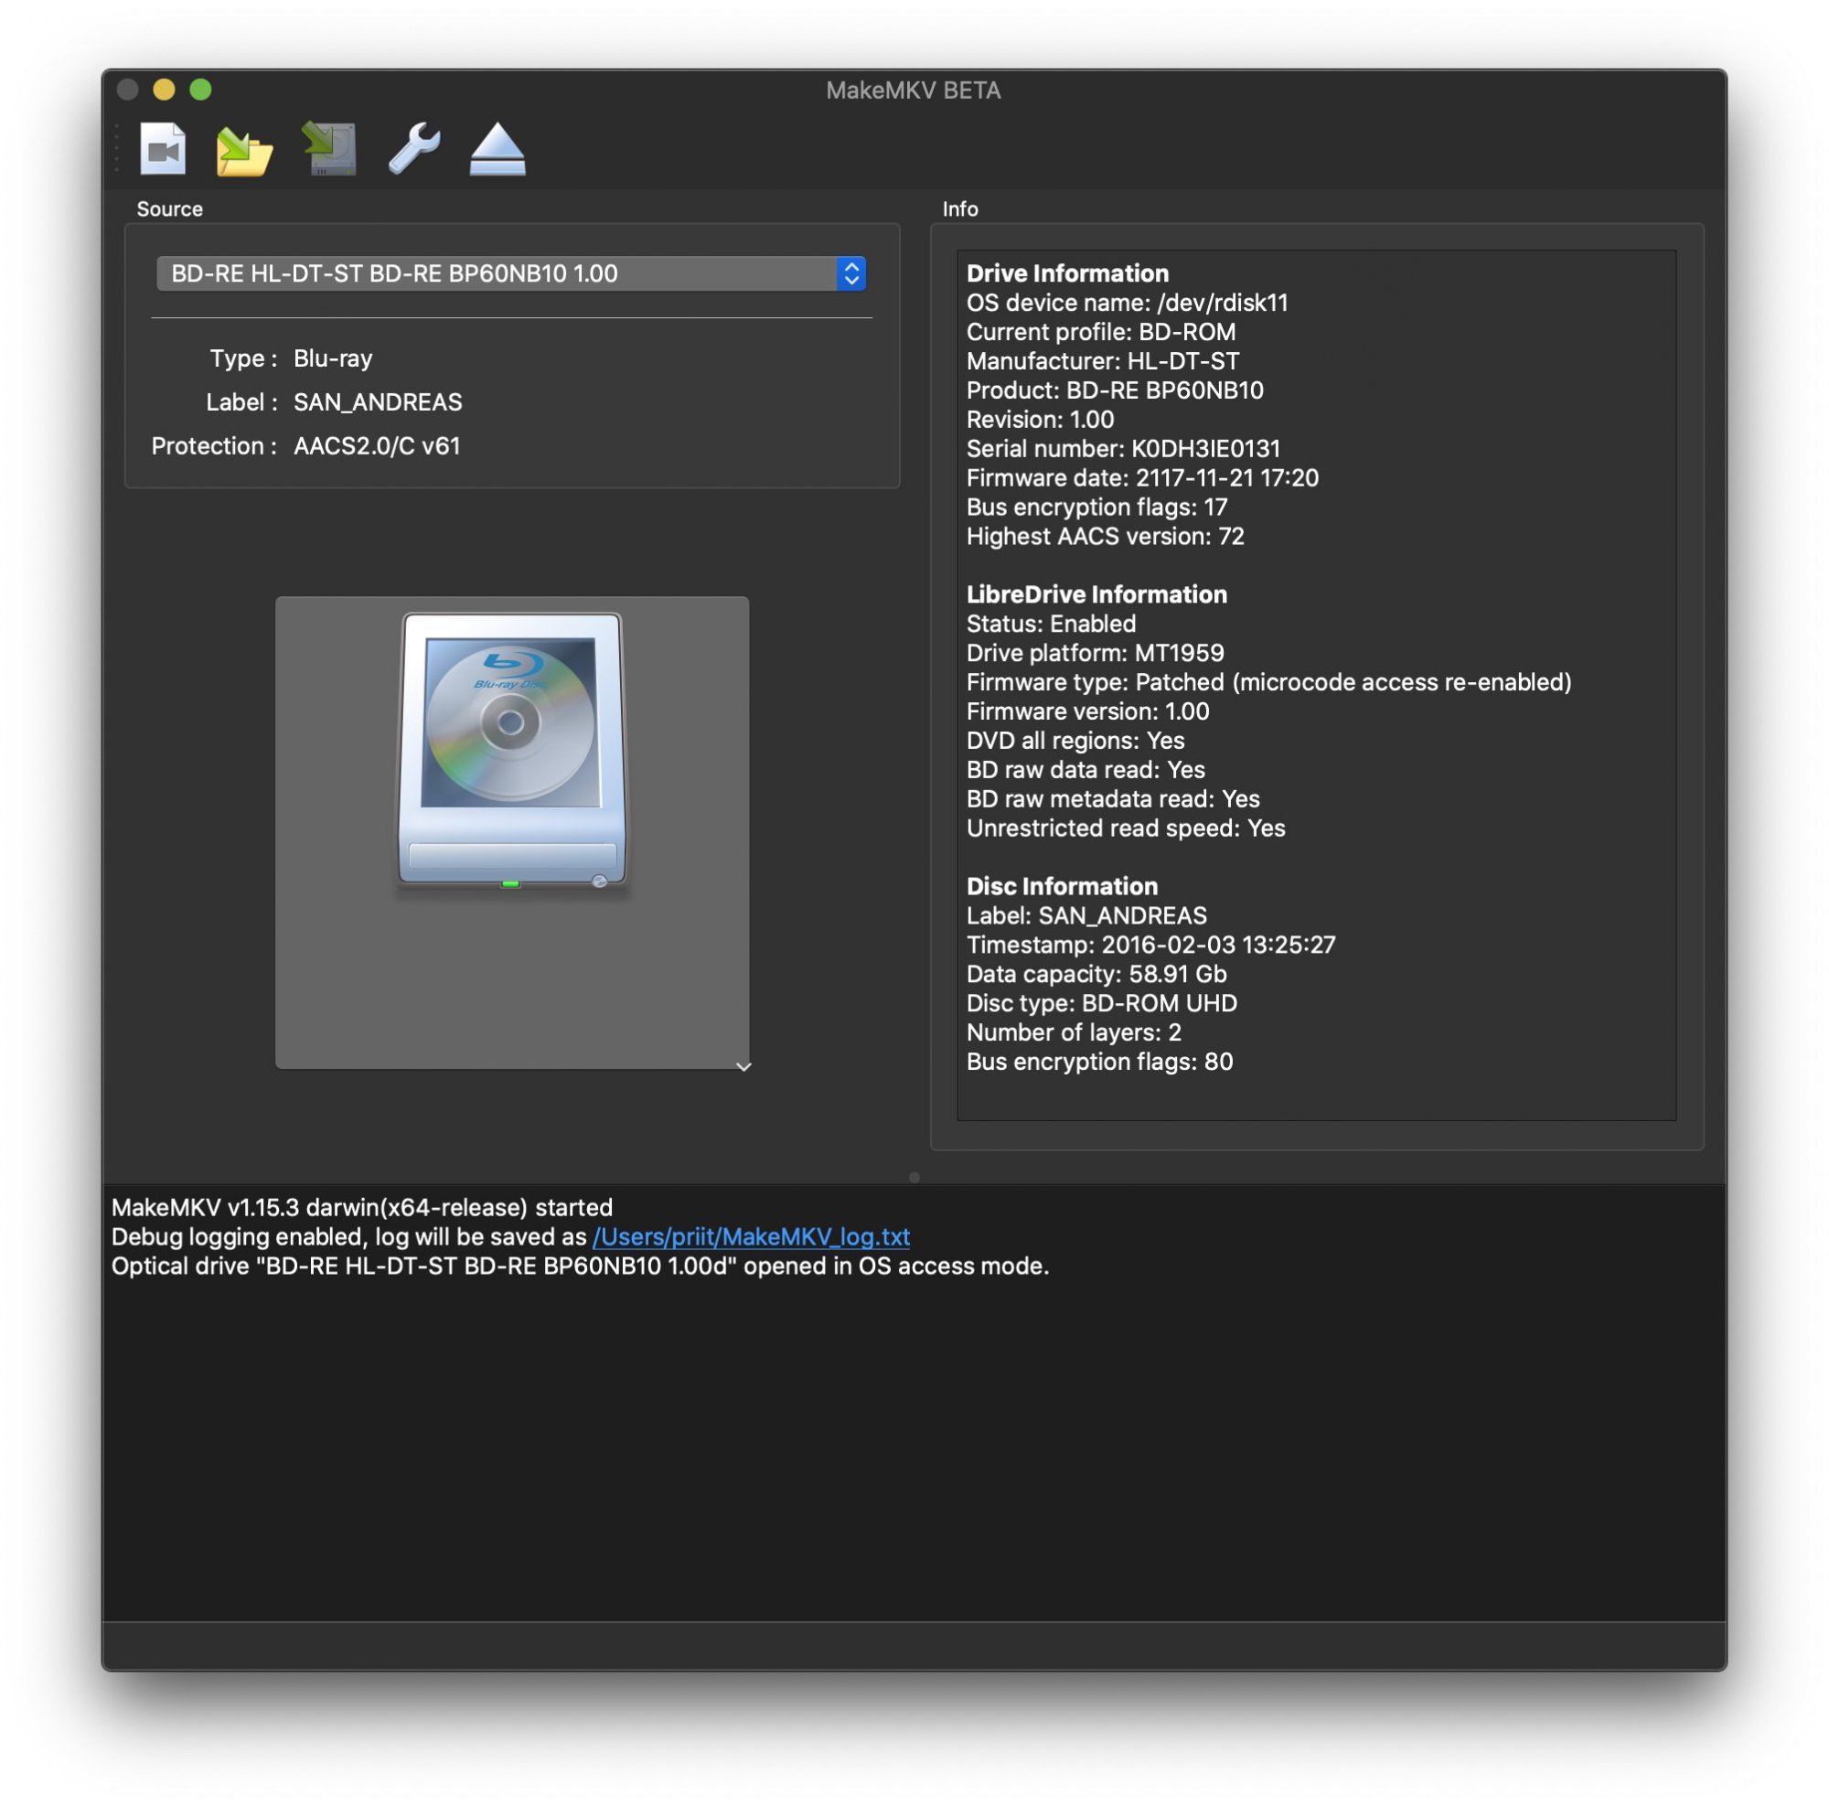This screenshot has width=1829, height=1806.
Task: Click the SAN_ANDREAS label value under Source
Action: click(x=378, y=402)
